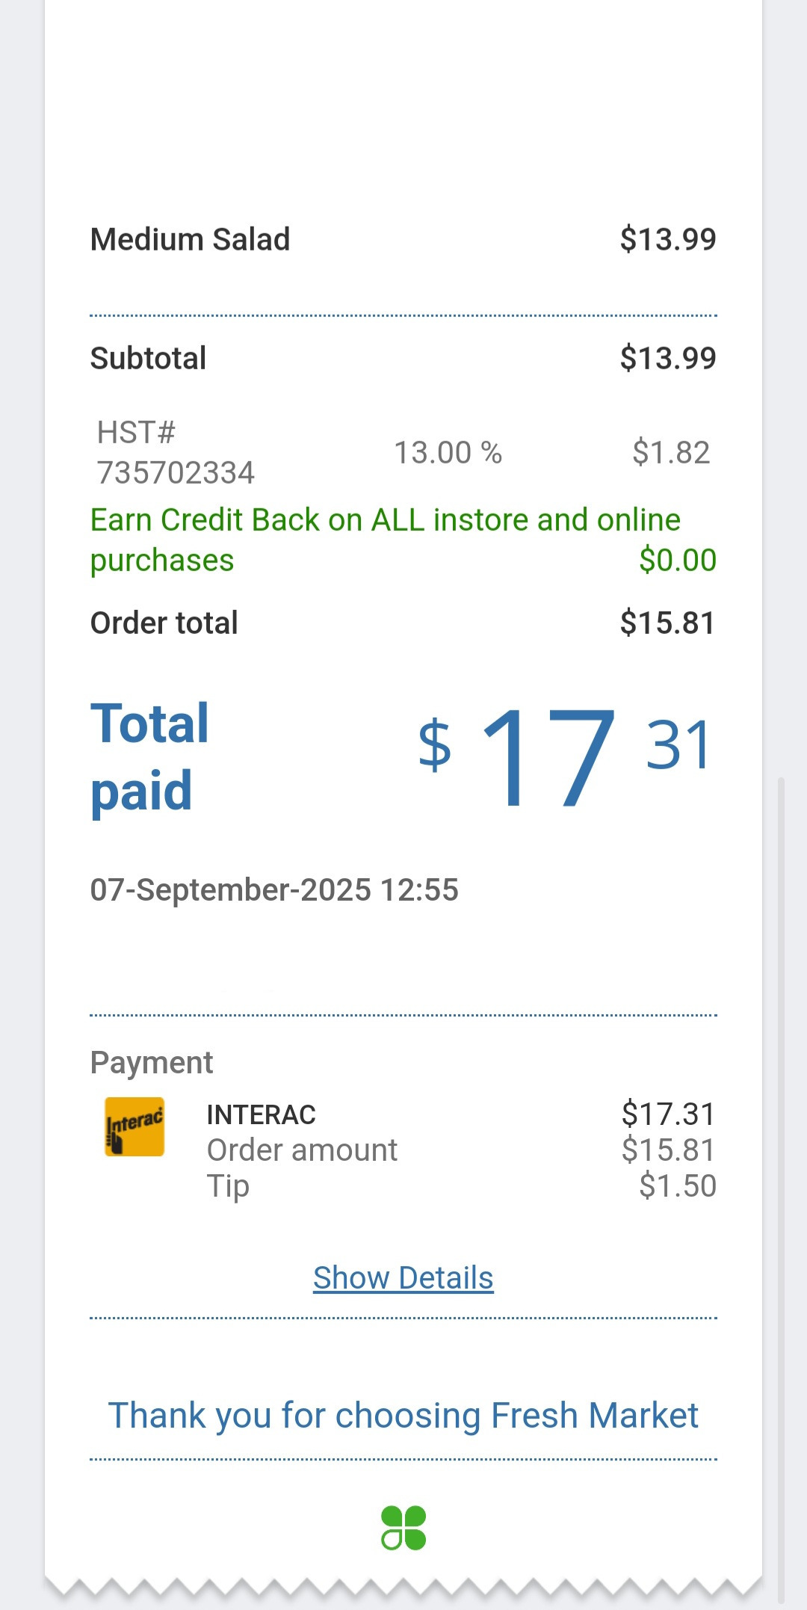Click the Thank you for choosing Fresh Market text
This screenshot has width=807, height=1610.
403,1416
